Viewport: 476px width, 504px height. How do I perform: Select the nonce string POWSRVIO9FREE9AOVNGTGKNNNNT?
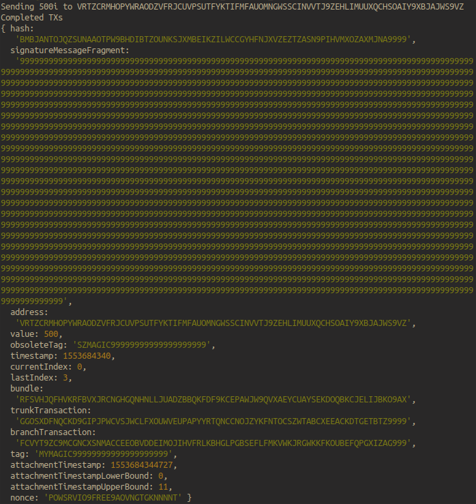coord(113,498)
